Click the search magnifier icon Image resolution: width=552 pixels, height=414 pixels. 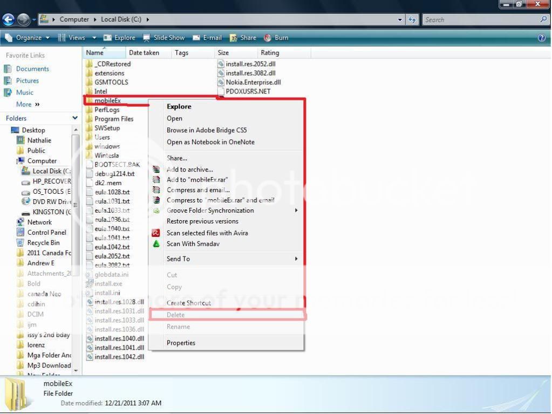tap(543, 19)
